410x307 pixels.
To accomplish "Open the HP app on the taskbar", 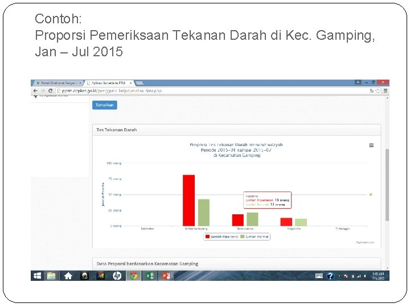I will [x=117, y=276].
